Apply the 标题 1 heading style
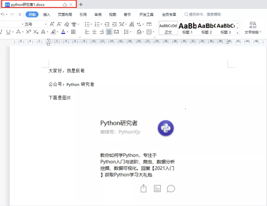The width and height of the screenshot is (267, 206). (x=187, y=28)
